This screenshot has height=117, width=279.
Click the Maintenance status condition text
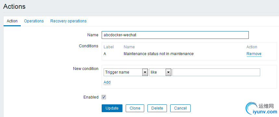[159, 54]
